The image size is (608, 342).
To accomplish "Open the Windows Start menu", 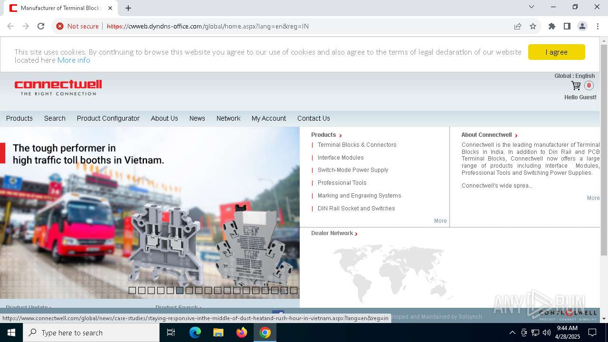I will click(11, 332).
